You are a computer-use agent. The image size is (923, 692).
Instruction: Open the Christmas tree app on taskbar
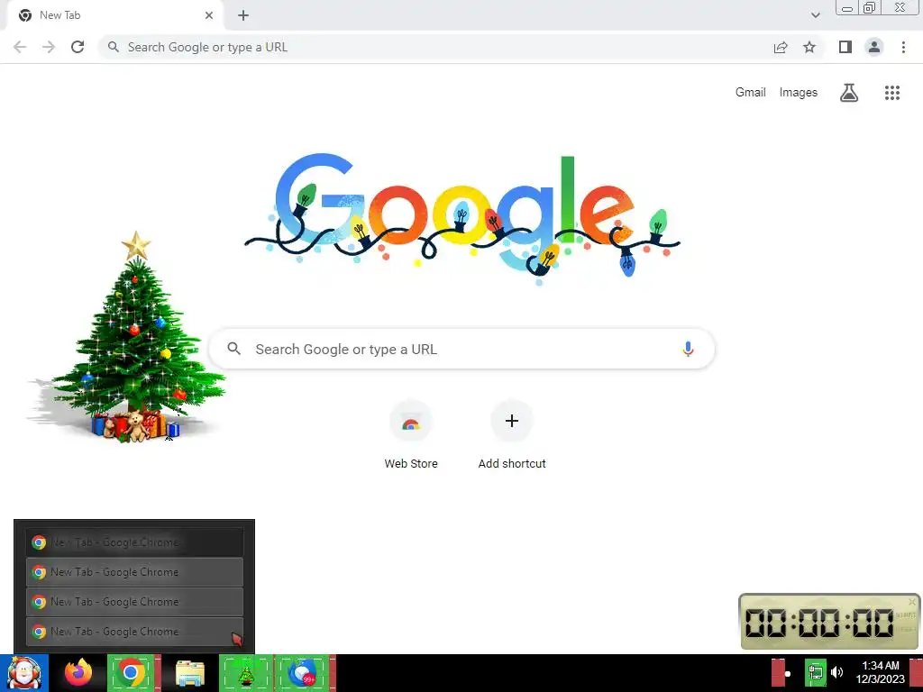(x=246, y=673)
